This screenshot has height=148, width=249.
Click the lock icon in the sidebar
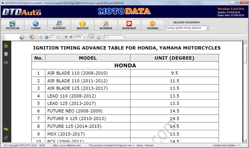point(6,46)
